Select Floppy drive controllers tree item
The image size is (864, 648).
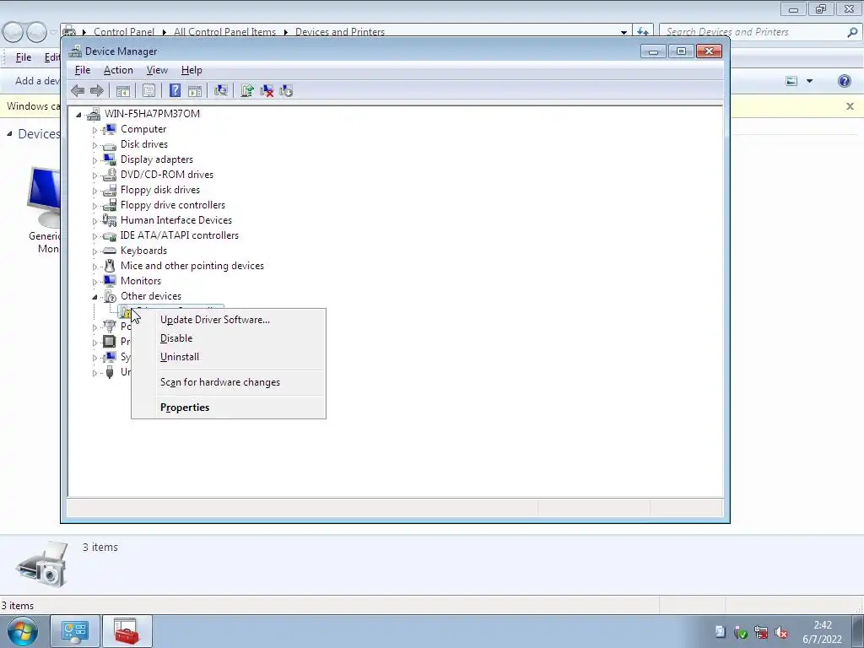tap(172, 205)
